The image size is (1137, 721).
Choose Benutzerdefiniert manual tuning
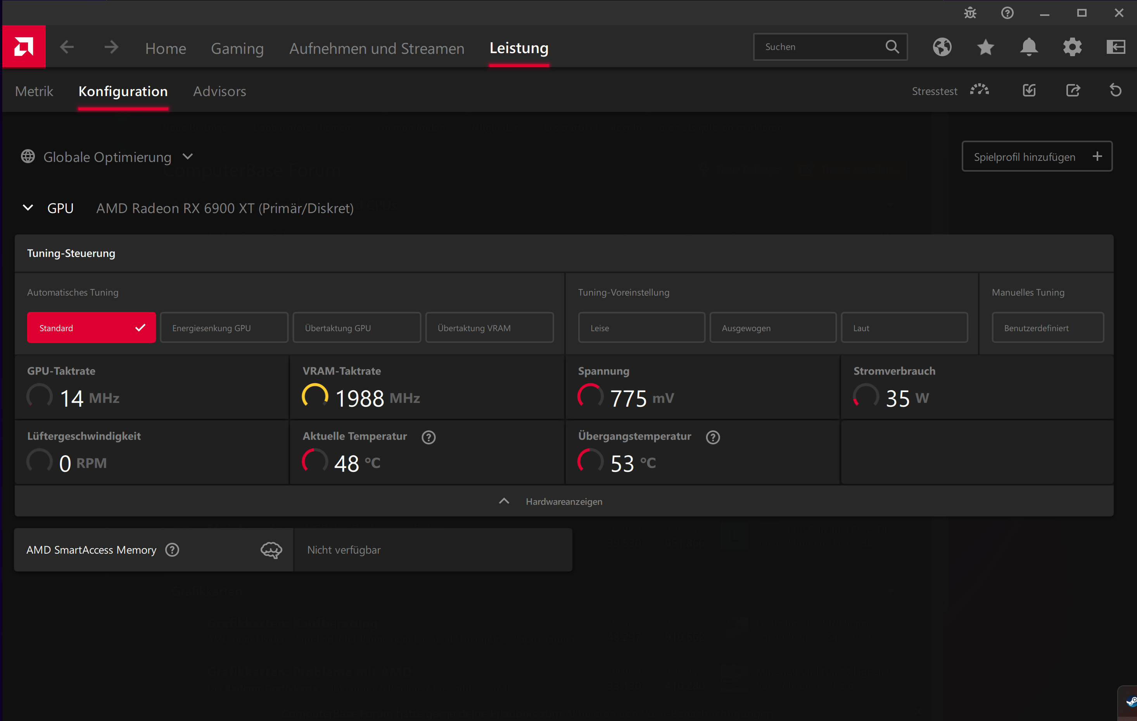point(1047,327)
